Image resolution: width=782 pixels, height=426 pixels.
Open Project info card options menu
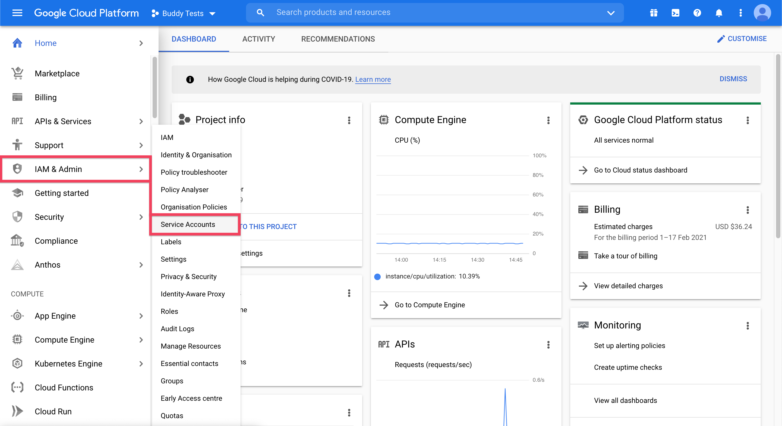coord(349,120)
